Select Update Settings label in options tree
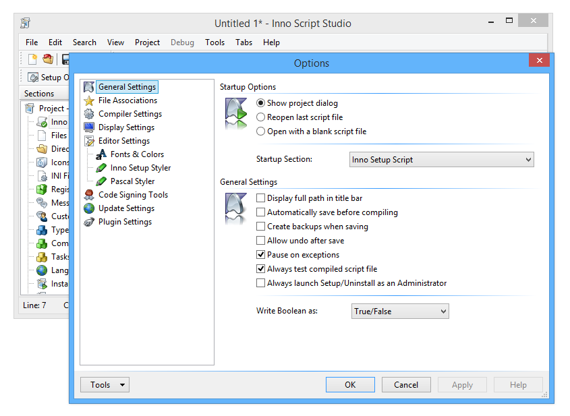 (x=127, y=208)
